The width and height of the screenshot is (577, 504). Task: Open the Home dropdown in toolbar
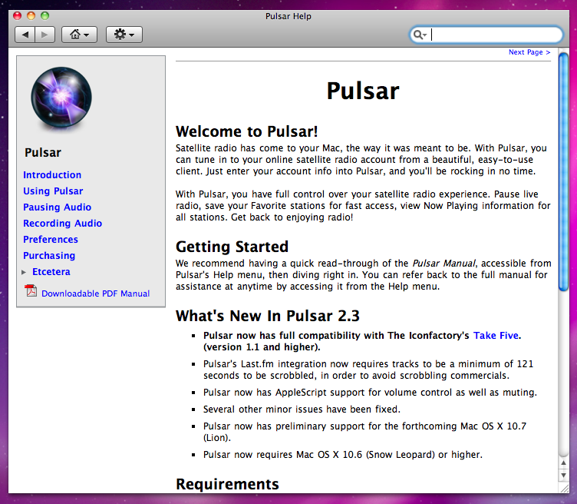tap(80, 35)
